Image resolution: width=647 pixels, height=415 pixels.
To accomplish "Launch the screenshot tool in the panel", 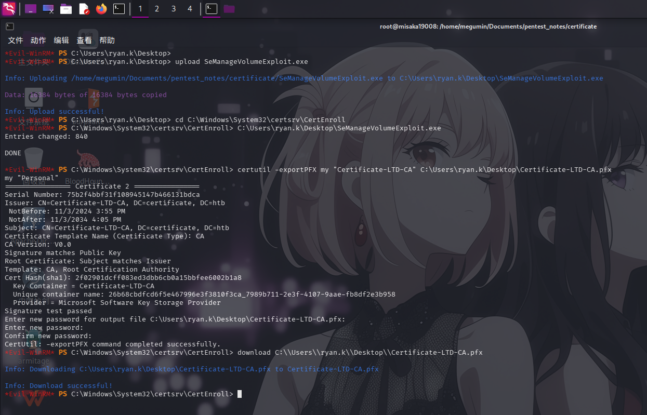I will click(x=48, y=9).
